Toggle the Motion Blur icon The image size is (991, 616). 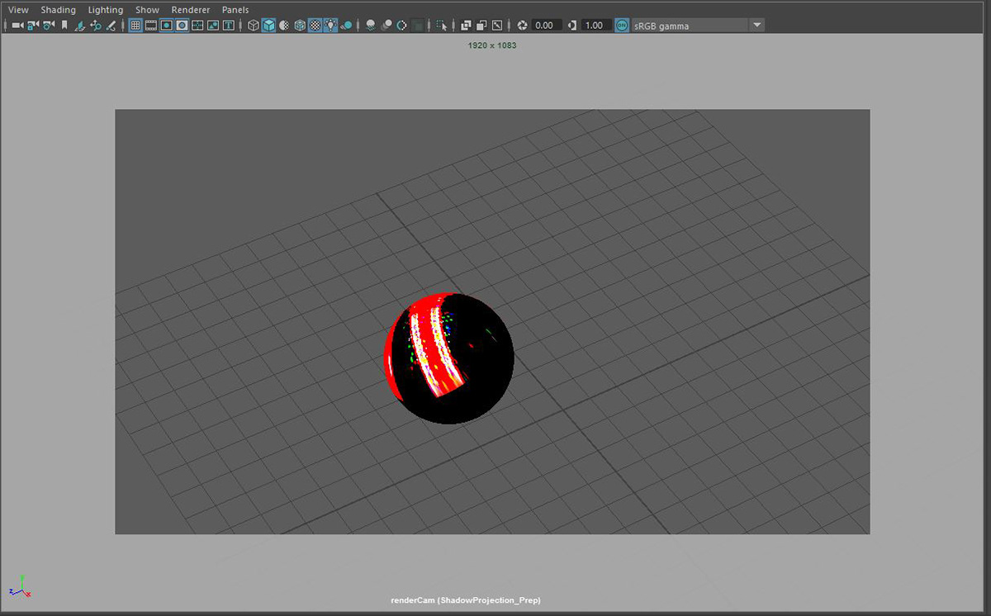coord(386,26)
